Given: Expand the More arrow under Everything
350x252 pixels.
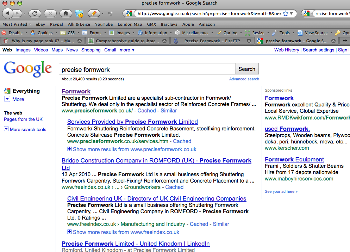Looking at the screenshot, I should click(7, 99).
